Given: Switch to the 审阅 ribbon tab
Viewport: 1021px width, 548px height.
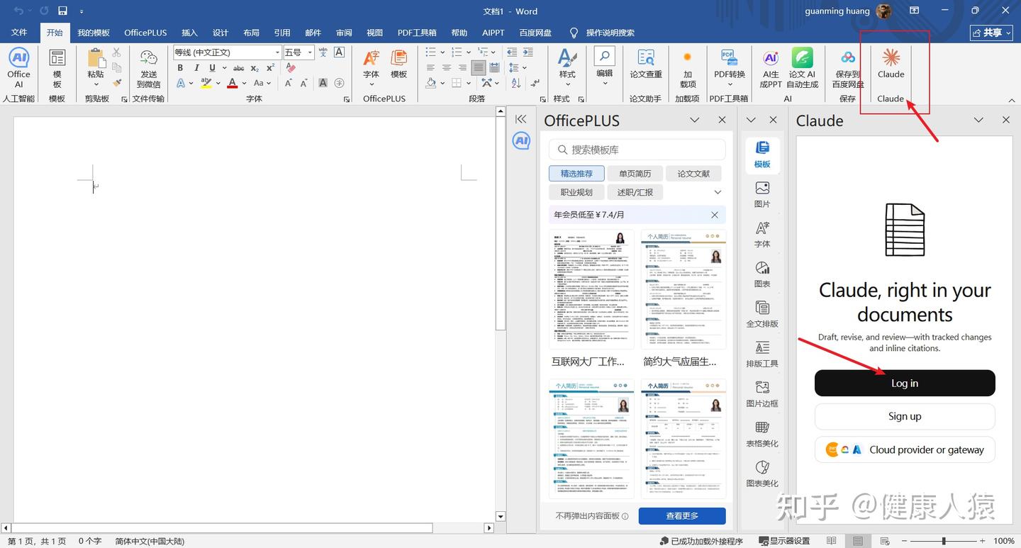Looking at the screenshot, I should [344, 33].
